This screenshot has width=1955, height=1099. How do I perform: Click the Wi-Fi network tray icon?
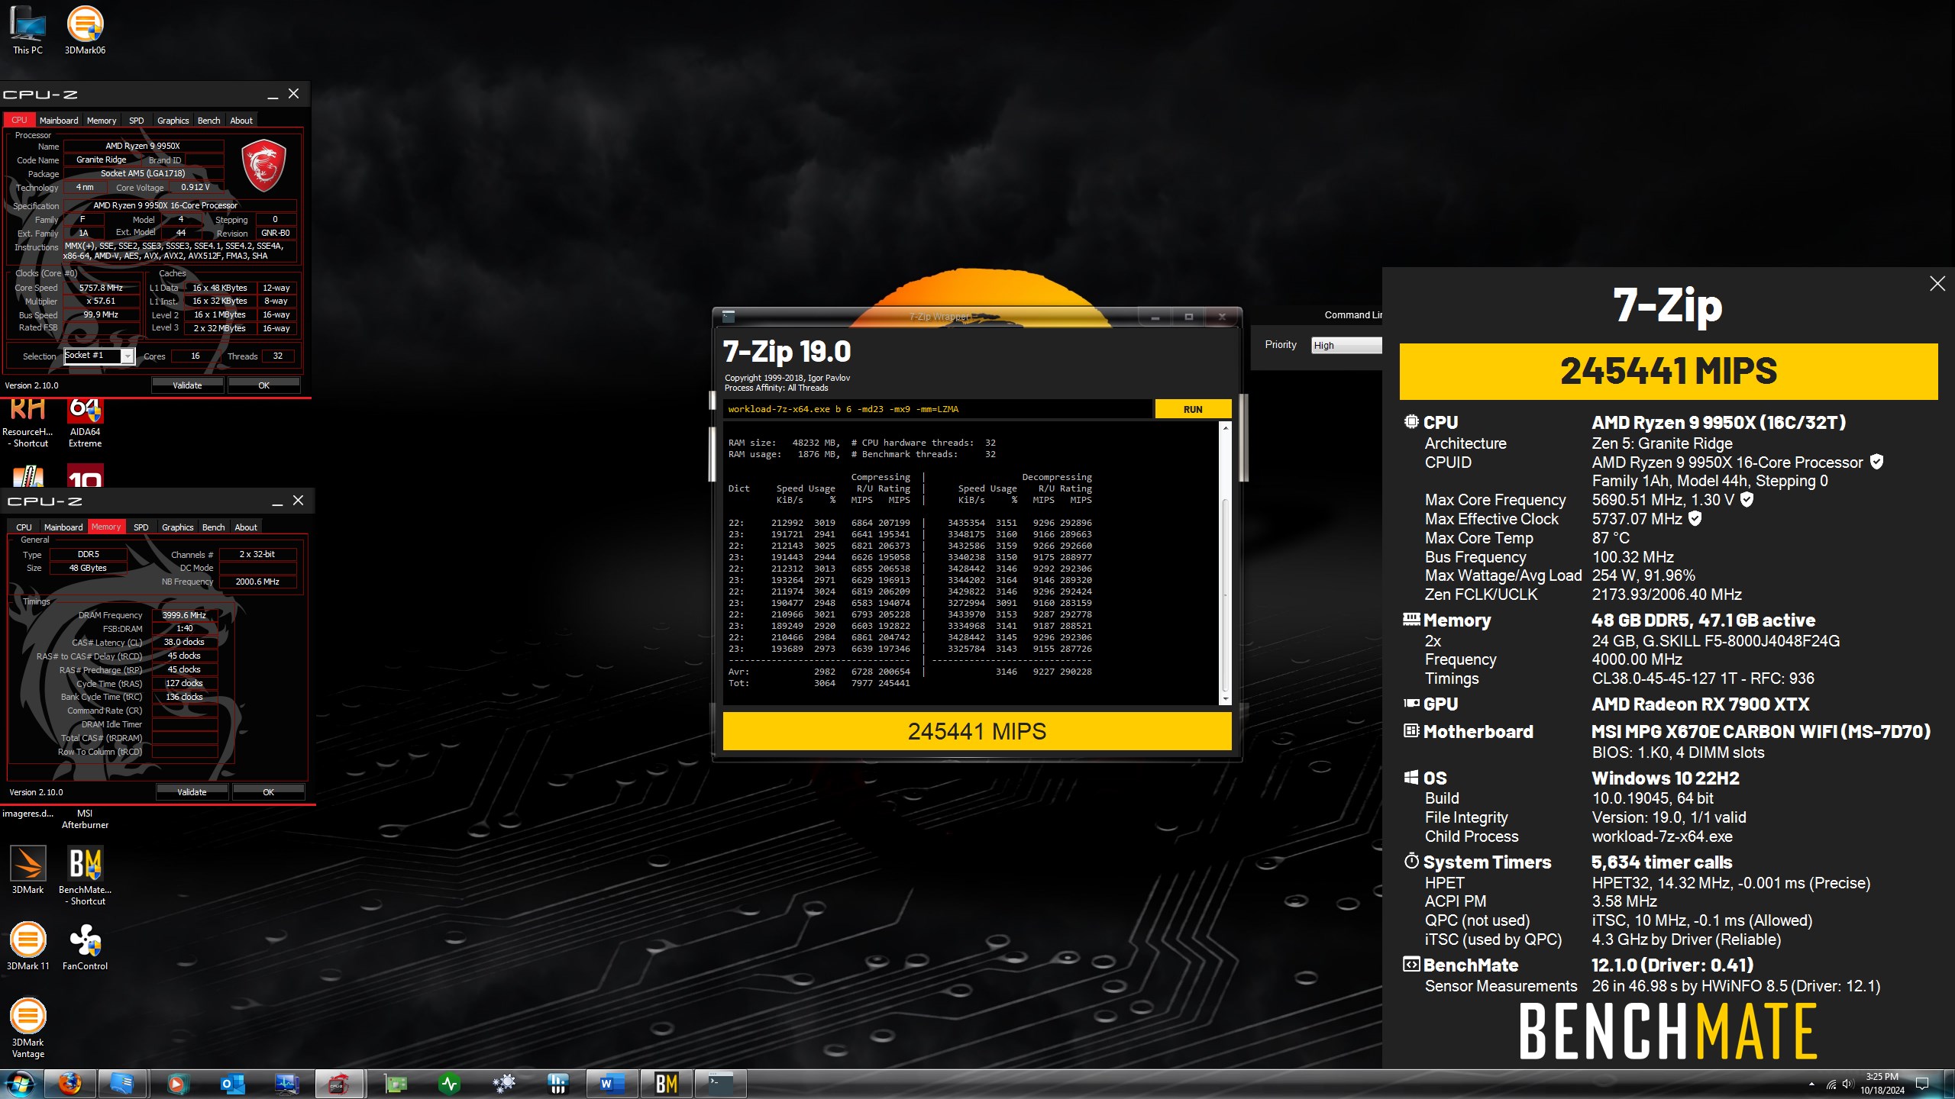tap(1831, 1084)
